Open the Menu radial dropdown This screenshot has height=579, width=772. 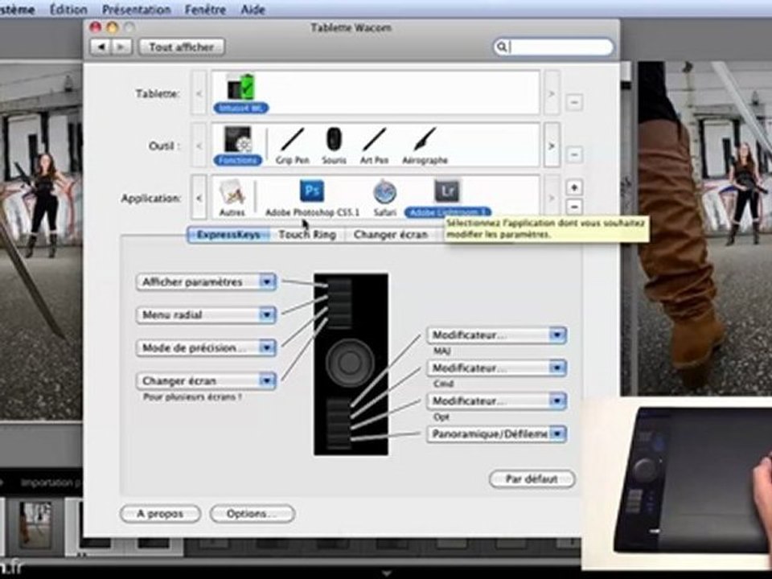207,315
